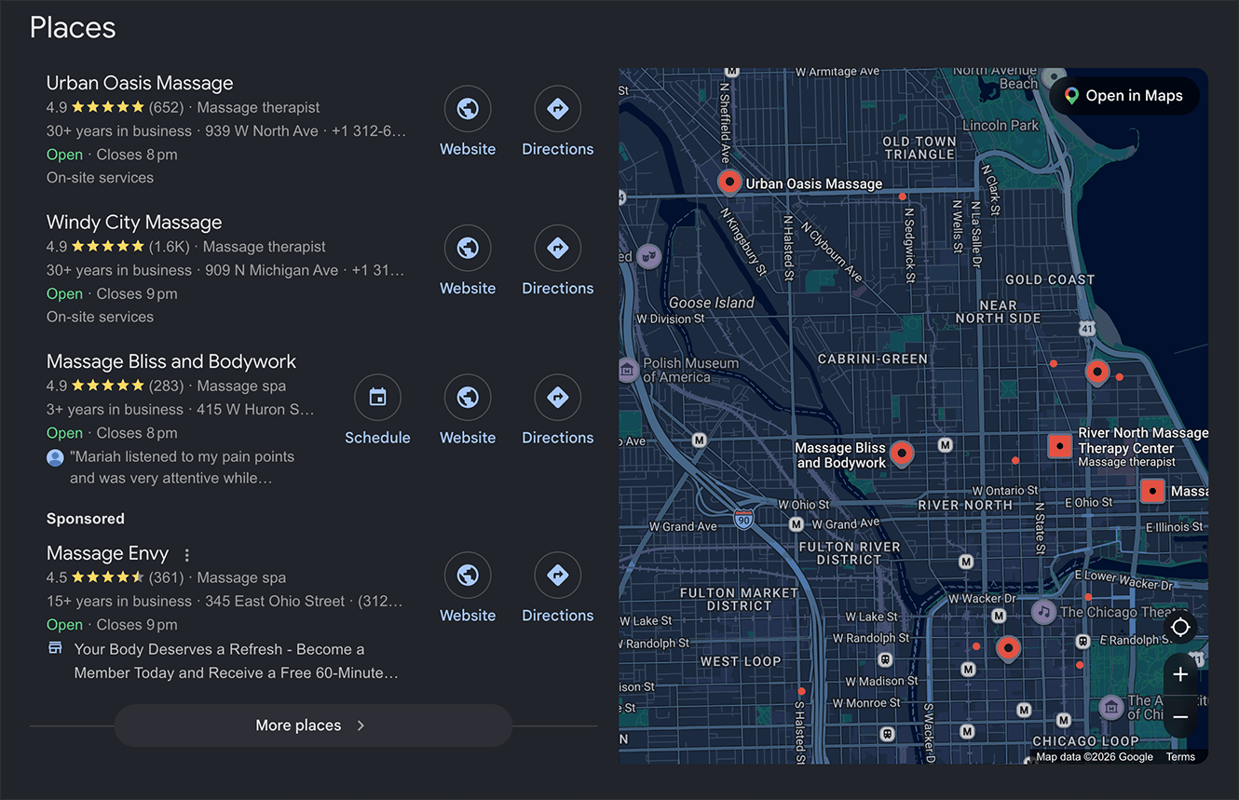Click the (1.6K) review count for Windy City
This screenshot has height=800, width=1239.
pos(170,247)
